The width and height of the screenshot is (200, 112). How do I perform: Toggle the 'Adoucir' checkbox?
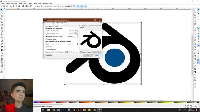click(46, 52)
